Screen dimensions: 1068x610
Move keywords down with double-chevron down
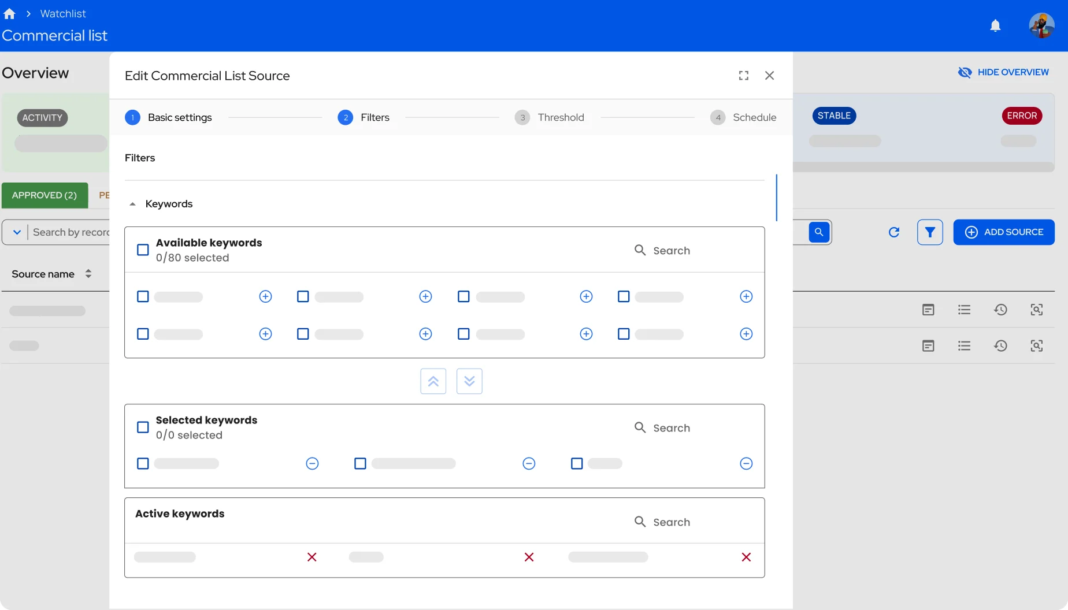click(469, 381)
